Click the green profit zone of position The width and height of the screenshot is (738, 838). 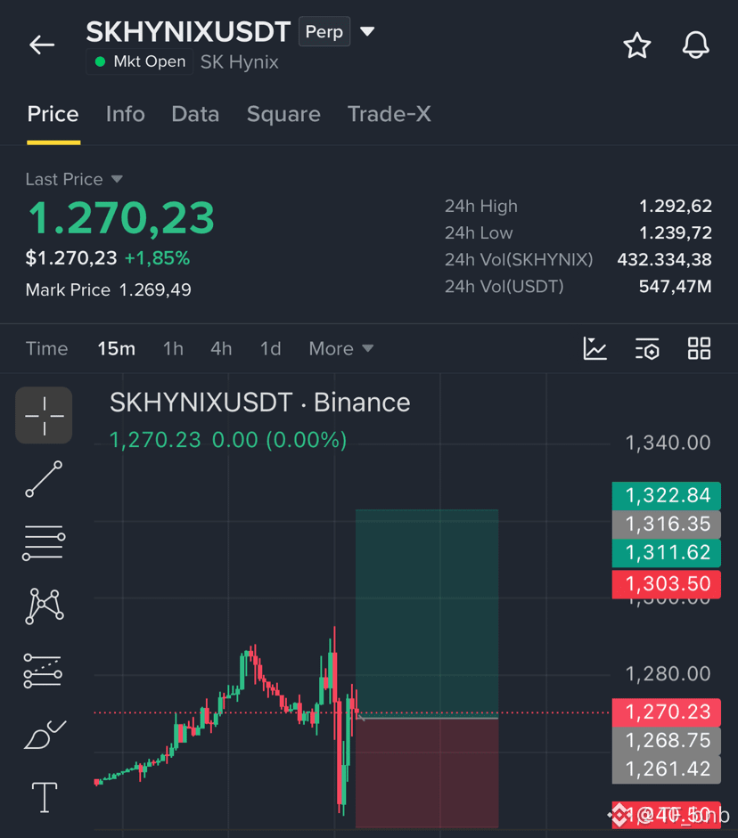tap(427, 613)
